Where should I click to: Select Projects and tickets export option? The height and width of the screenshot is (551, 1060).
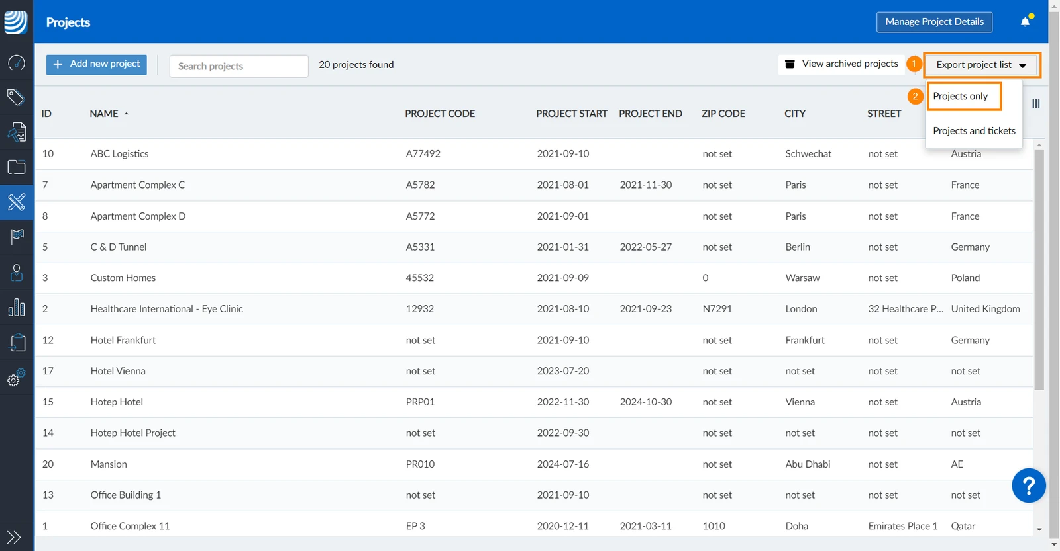tap(974, 131)
